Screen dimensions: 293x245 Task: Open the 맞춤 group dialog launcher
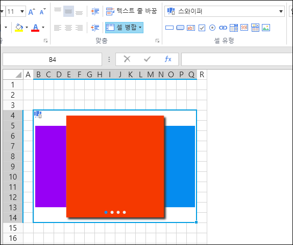157,40
